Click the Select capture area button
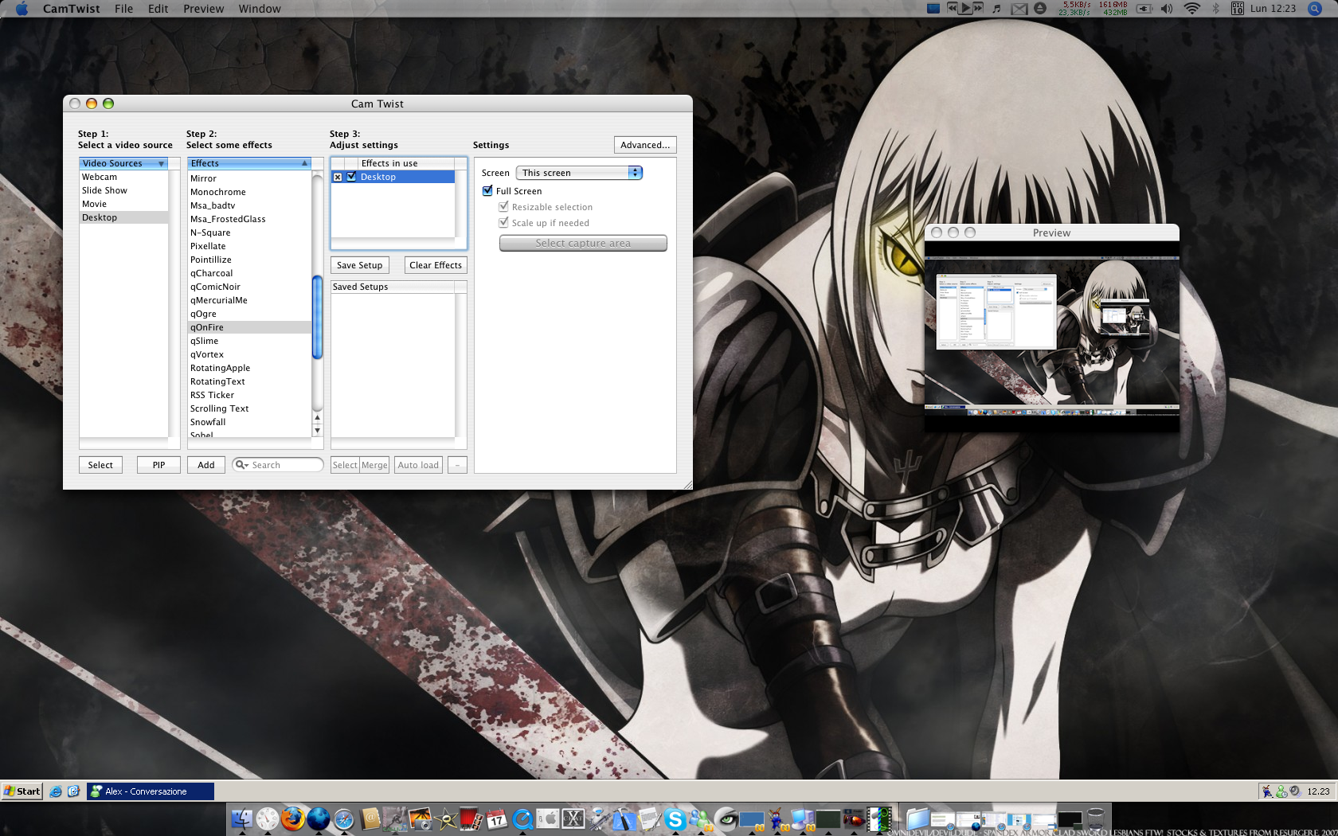The height and width of the screenshot is (836, 1338). (x=583, y=243)
